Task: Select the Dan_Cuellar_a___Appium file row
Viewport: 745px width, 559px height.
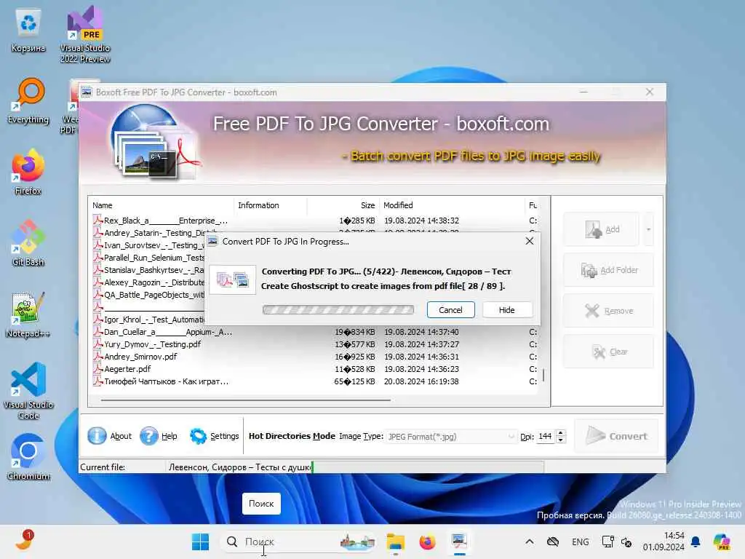Action: 314,332
